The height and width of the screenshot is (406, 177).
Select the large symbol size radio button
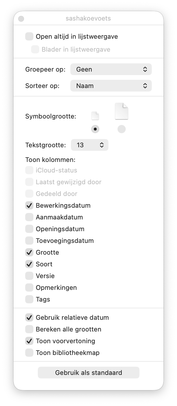(122, 129)
